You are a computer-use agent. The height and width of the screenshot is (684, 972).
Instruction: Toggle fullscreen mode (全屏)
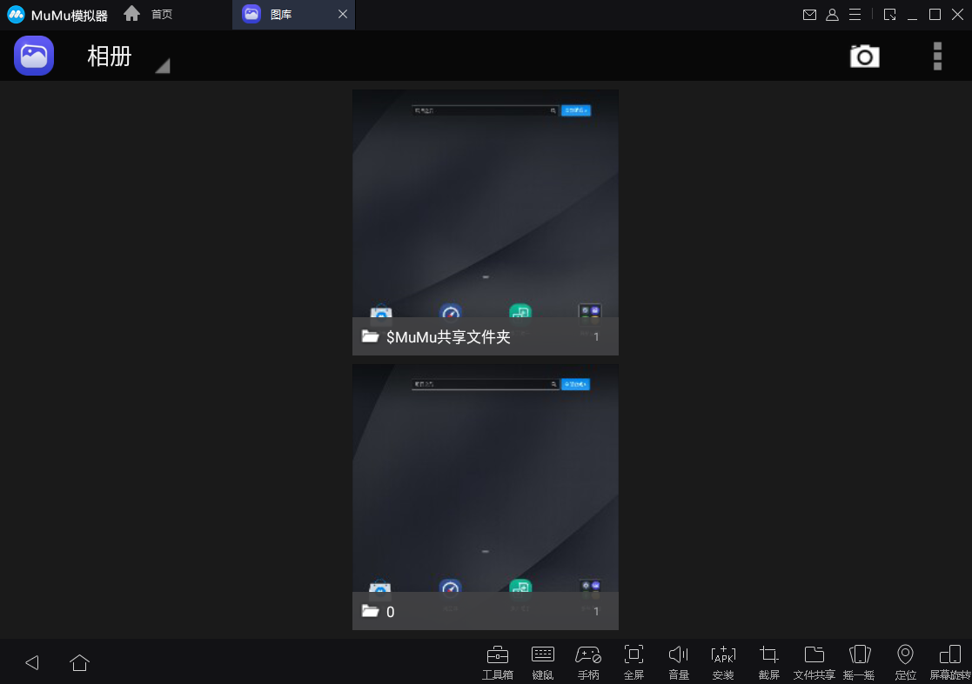click(x=633, y=661)
